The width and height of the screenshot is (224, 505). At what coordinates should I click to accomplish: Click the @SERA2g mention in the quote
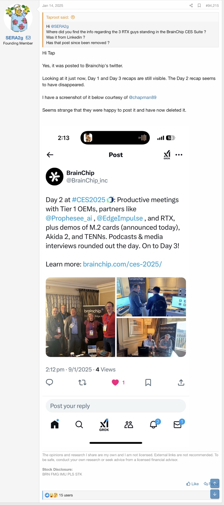60,26
